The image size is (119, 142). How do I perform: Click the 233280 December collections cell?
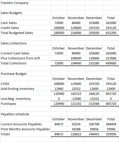point(94,63)
